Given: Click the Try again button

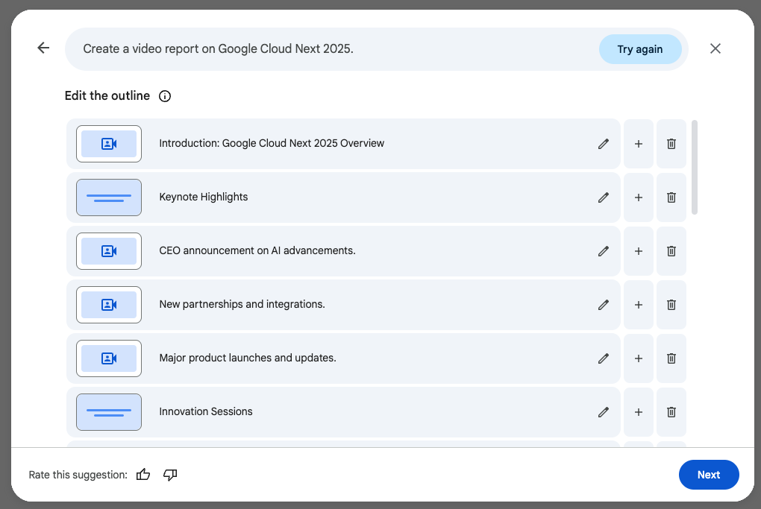Looking at the screenshot, I should coord(639,49).
